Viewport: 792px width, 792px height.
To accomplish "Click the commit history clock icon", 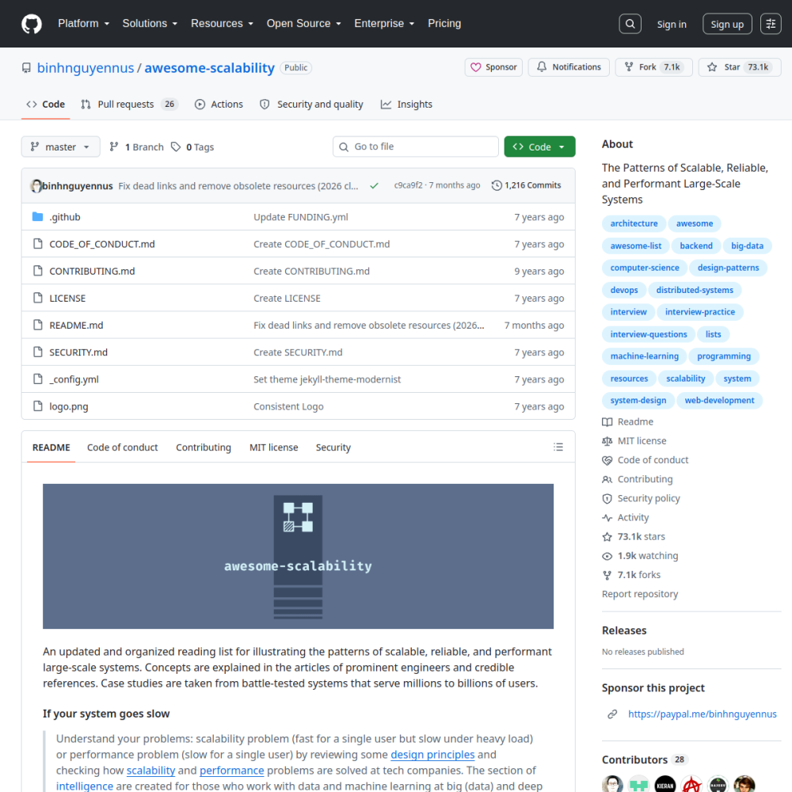I will tap(497, 185).
